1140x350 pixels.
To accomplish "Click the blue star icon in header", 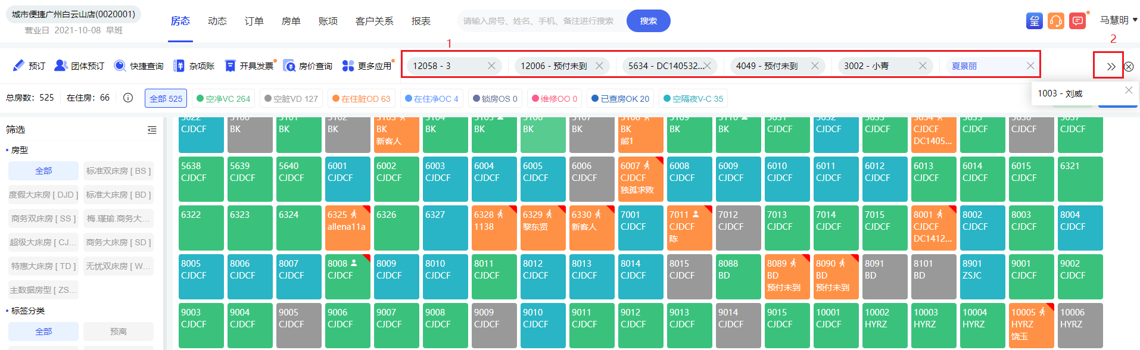I will 1035,21.
